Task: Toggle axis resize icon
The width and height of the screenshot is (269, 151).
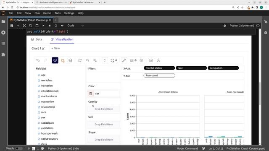Action: pos(105,60)
